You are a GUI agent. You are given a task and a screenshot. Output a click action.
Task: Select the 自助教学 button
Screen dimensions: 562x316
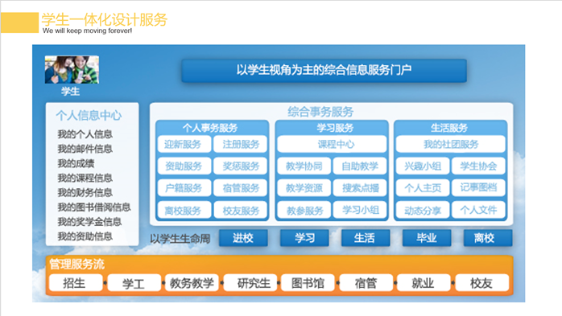coord(360,166)
